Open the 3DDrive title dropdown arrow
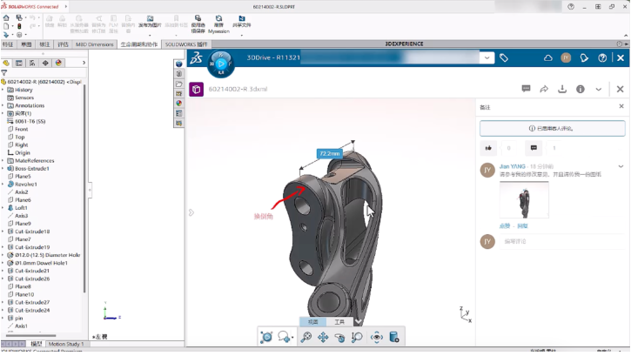The image size is (631, 356). (x=487, y=58)
